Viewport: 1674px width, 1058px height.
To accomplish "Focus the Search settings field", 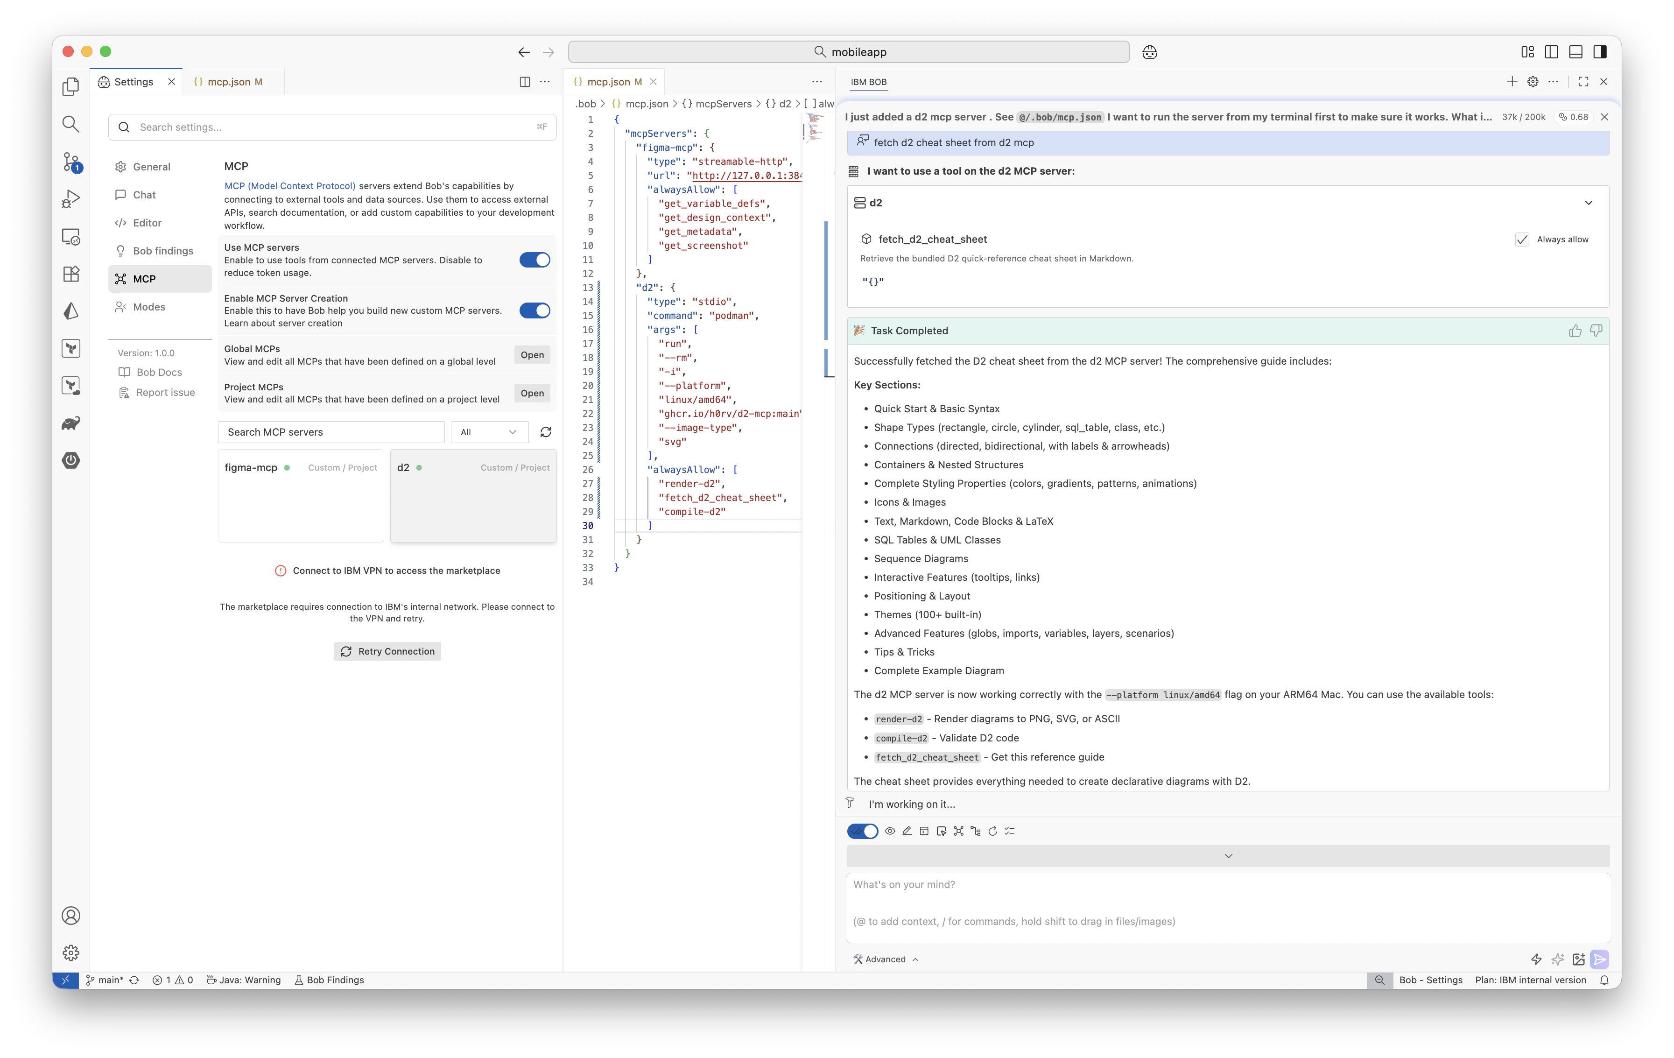I will 332,127.
